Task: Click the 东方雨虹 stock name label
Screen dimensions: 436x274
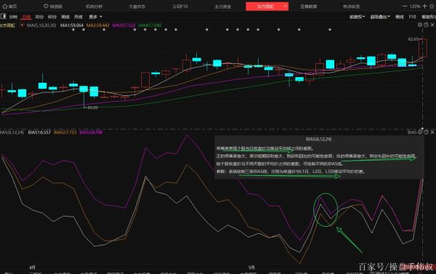Action: point(7,25)
